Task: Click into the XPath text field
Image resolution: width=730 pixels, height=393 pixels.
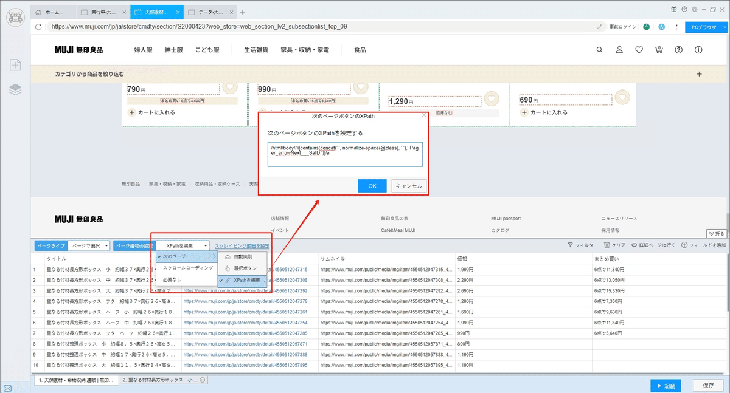Action: click(345, 154)
